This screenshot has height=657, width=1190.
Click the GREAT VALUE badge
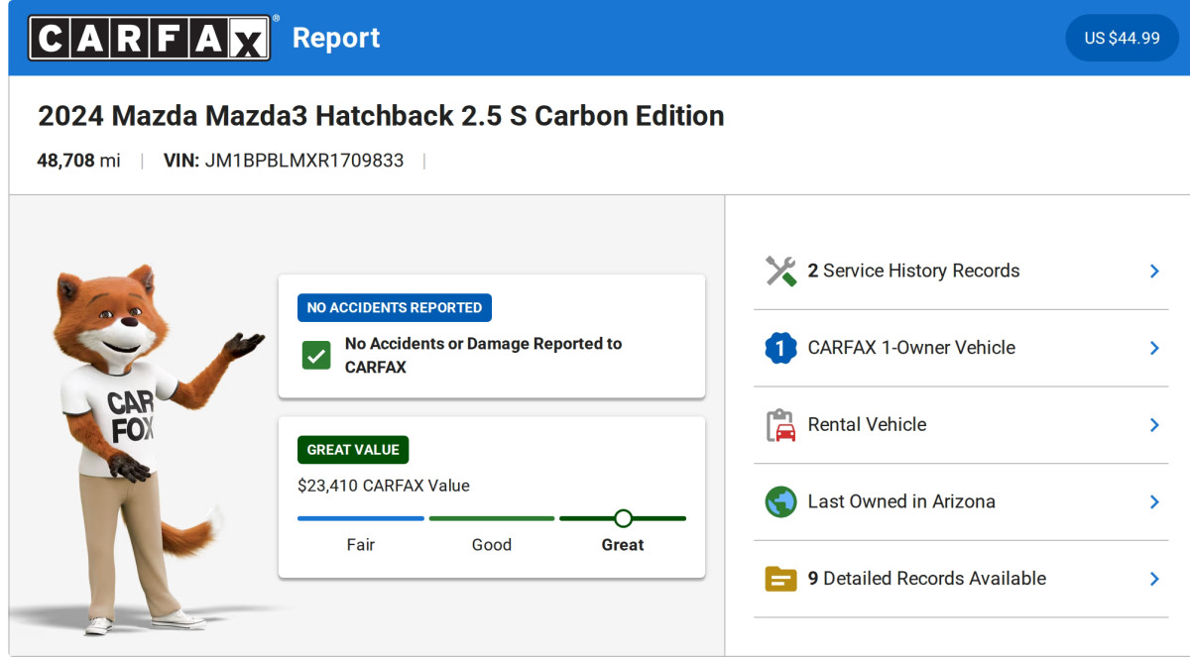(x=353, y=449)
